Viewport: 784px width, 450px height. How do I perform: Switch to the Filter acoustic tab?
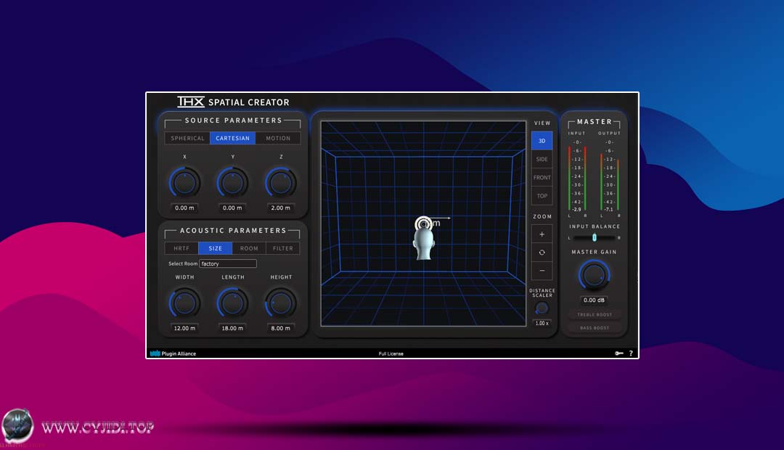[x=283, y=248]
